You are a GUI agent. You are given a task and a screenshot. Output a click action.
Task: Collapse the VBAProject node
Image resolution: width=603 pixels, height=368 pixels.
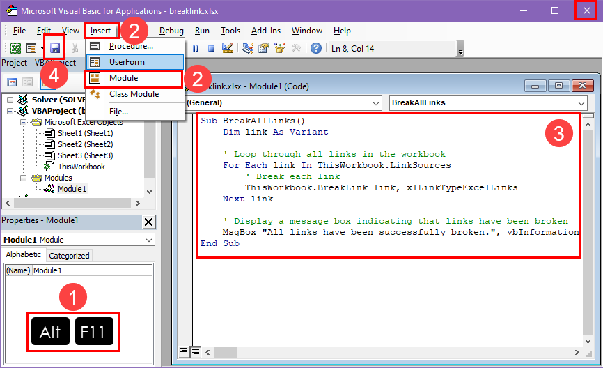pos(10,111)
